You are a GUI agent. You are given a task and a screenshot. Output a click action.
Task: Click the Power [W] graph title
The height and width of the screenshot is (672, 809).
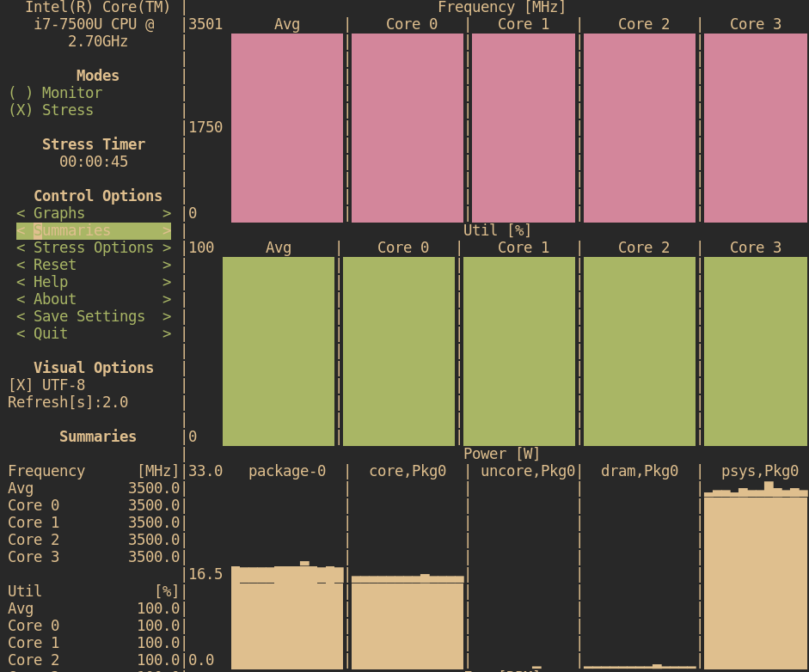pos(501,454)
